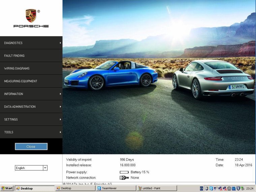Expand the Tools submenu arrow

pos(60,132)
